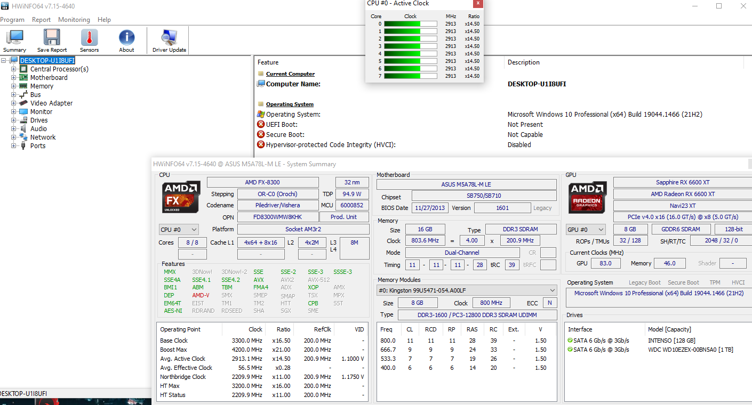Click the DESKTOP-U1I8UFI status bar text
The image size is (752, 405).
(x=23, y=393)
